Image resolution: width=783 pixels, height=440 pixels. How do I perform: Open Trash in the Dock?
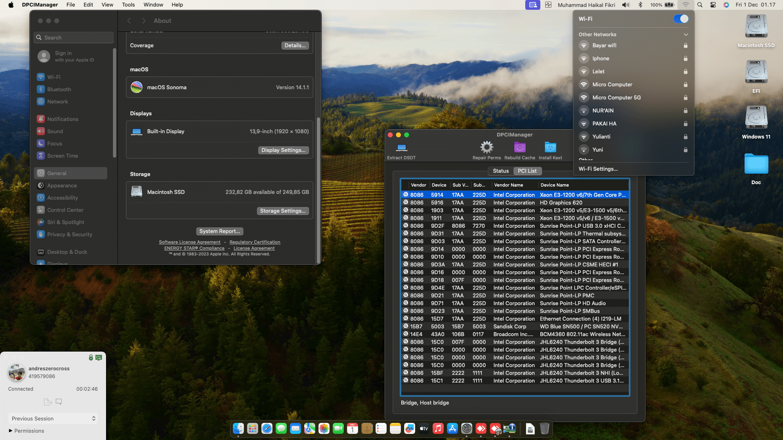click(x=544, y=429)
